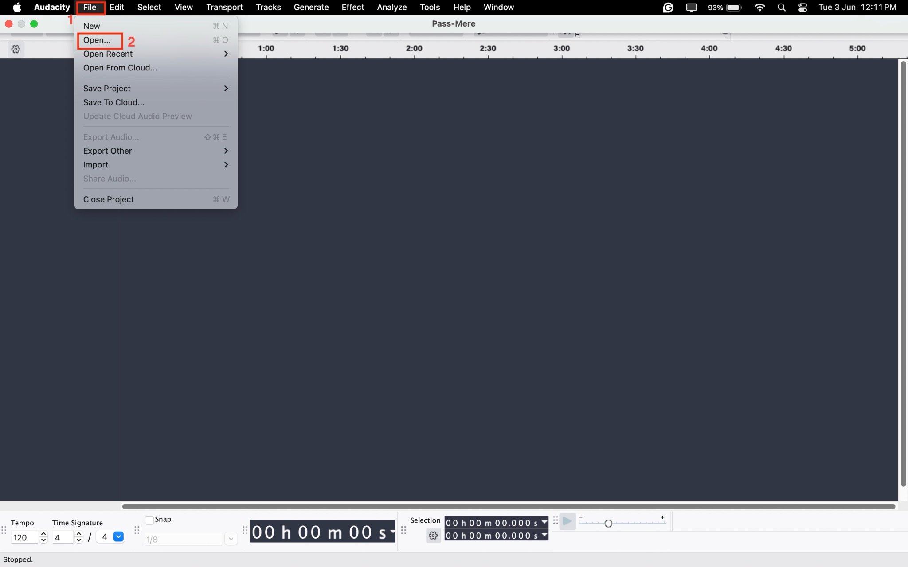This screenshot has height=567, width=908.
Task: Open the Edit menu
Action: click(117, 8)
